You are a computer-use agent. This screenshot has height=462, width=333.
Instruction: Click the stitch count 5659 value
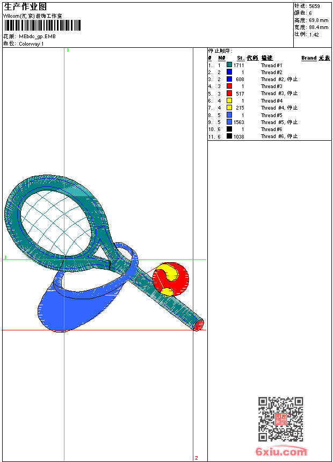tap(314, 6)
